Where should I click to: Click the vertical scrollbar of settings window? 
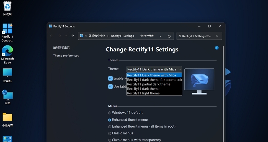[x=223, y=94]
